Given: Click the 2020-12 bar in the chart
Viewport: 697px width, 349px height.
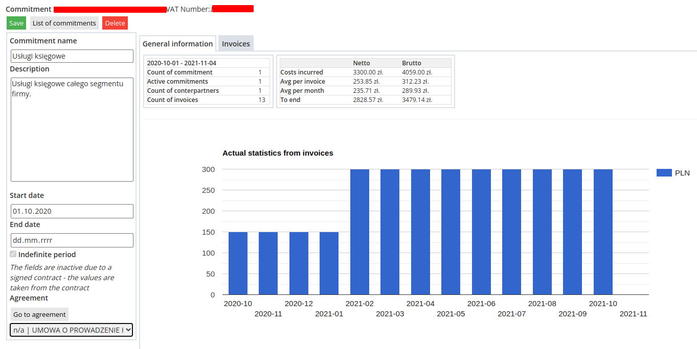Looking at the screenshot, I should pyautogui.click(x=299, y=263).
